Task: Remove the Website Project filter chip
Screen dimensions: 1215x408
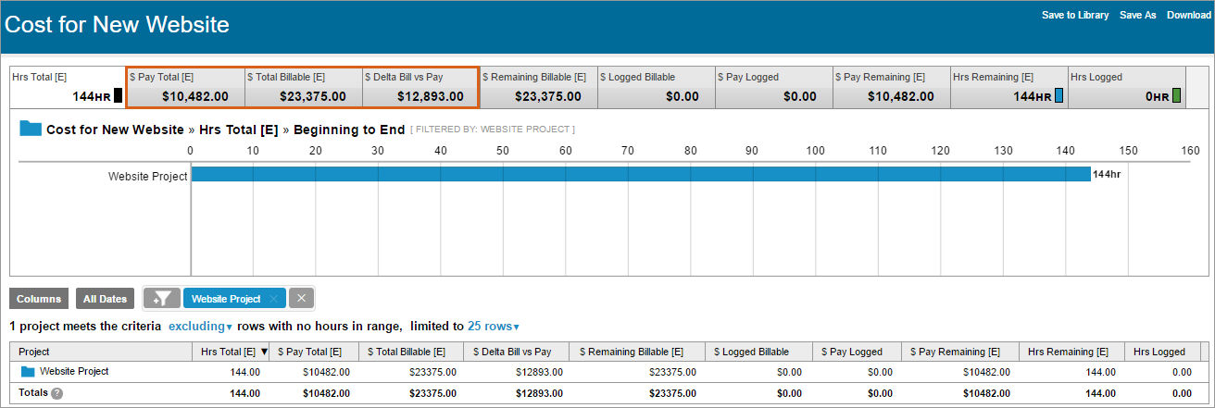Action: [x=273, y=299]
